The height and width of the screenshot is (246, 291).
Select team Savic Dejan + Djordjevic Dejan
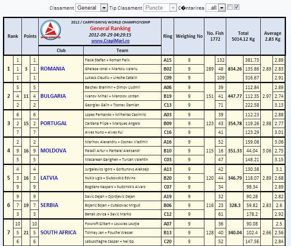click(110, 196)
